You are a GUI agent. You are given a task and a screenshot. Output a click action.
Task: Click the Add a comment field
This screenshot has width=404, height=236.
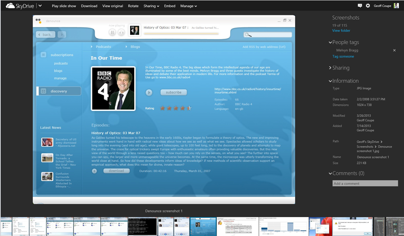click(365, 183)
